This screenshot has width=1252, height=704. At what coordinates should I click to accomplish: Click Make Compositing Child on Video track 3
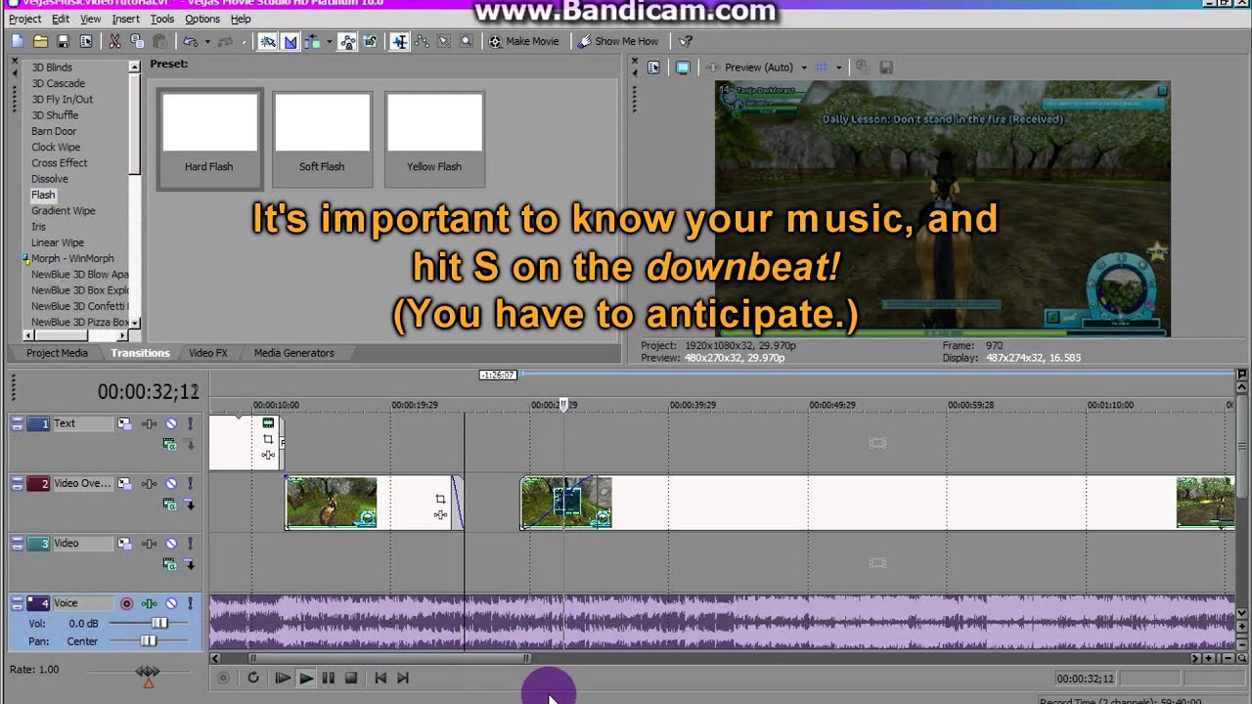point(190,564)
